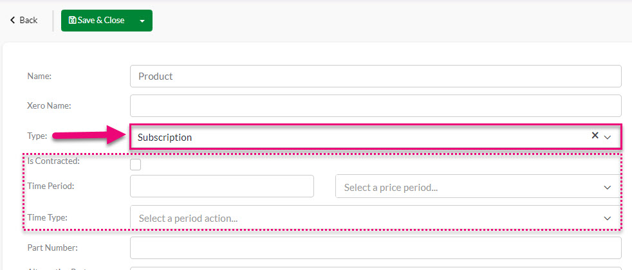Click the Save & Close button

[97, 21]
